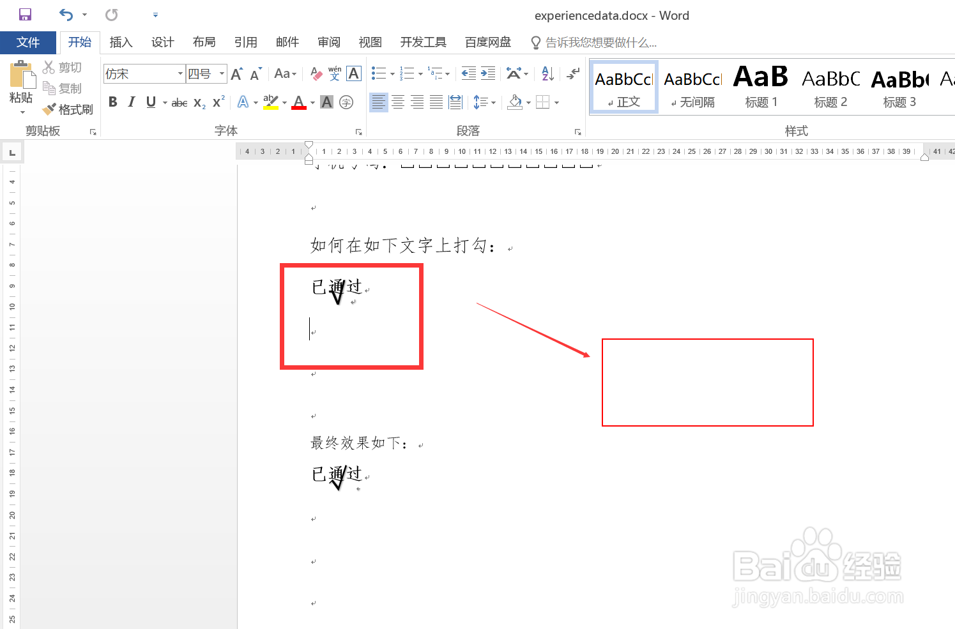This screenshot has height=629, width=955.
Task: Toggle character shading A icon
Action: coord(326,102)
